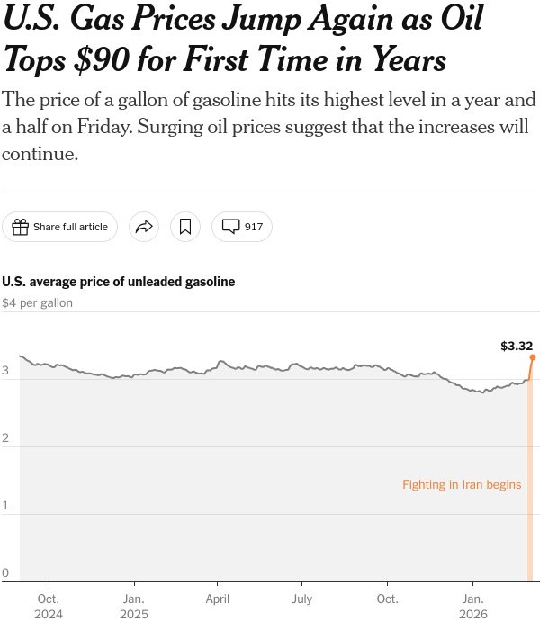Select the Jan. 2025 axis label
Viewport: 540px width, 621px height.
click(133, 606)
